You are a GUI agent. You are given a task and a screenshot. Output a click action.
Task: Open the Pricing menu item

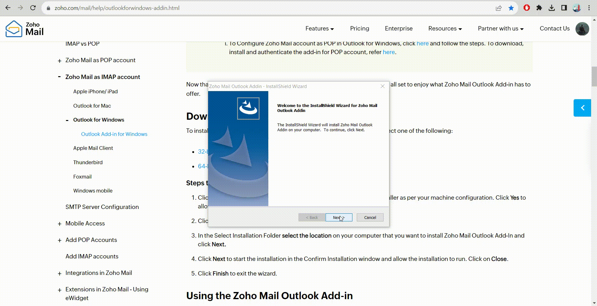tap(359, 29)
